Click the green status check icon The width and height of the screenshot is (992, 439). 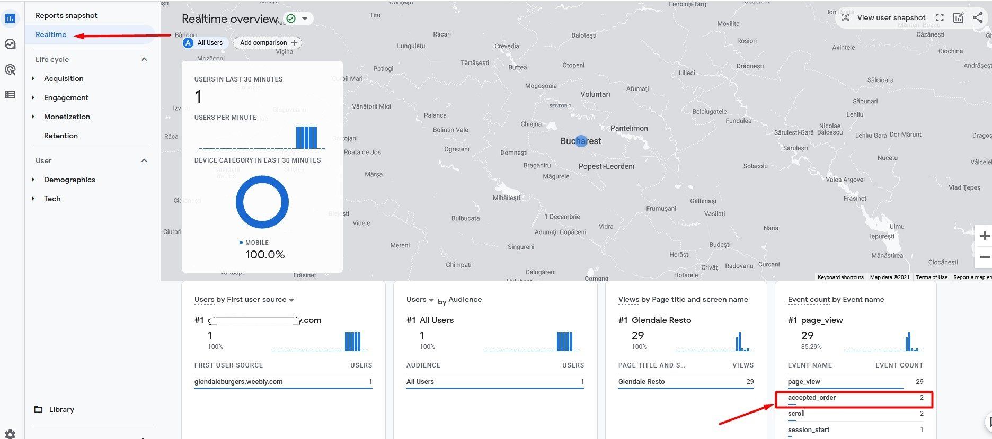[290, 19]
